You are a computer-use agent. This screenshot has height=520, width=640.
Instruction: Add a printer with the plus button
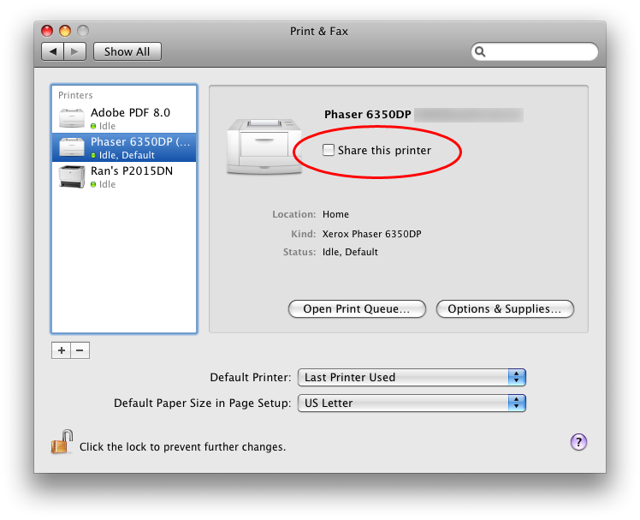click(62, 350)
